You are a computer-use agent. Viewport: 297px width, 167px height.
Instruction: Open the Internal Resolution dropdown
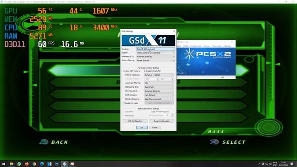tap(159, 75)
